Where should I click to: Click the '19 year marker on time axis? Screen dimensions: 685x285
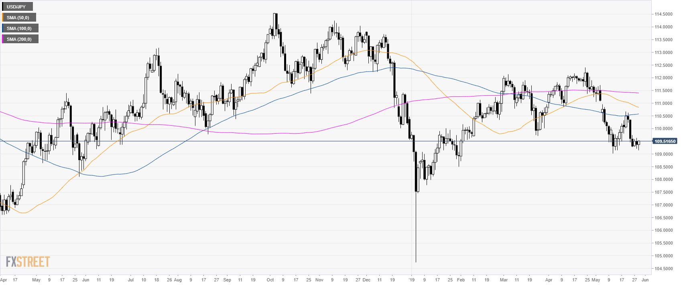click(x=411, y=280)
